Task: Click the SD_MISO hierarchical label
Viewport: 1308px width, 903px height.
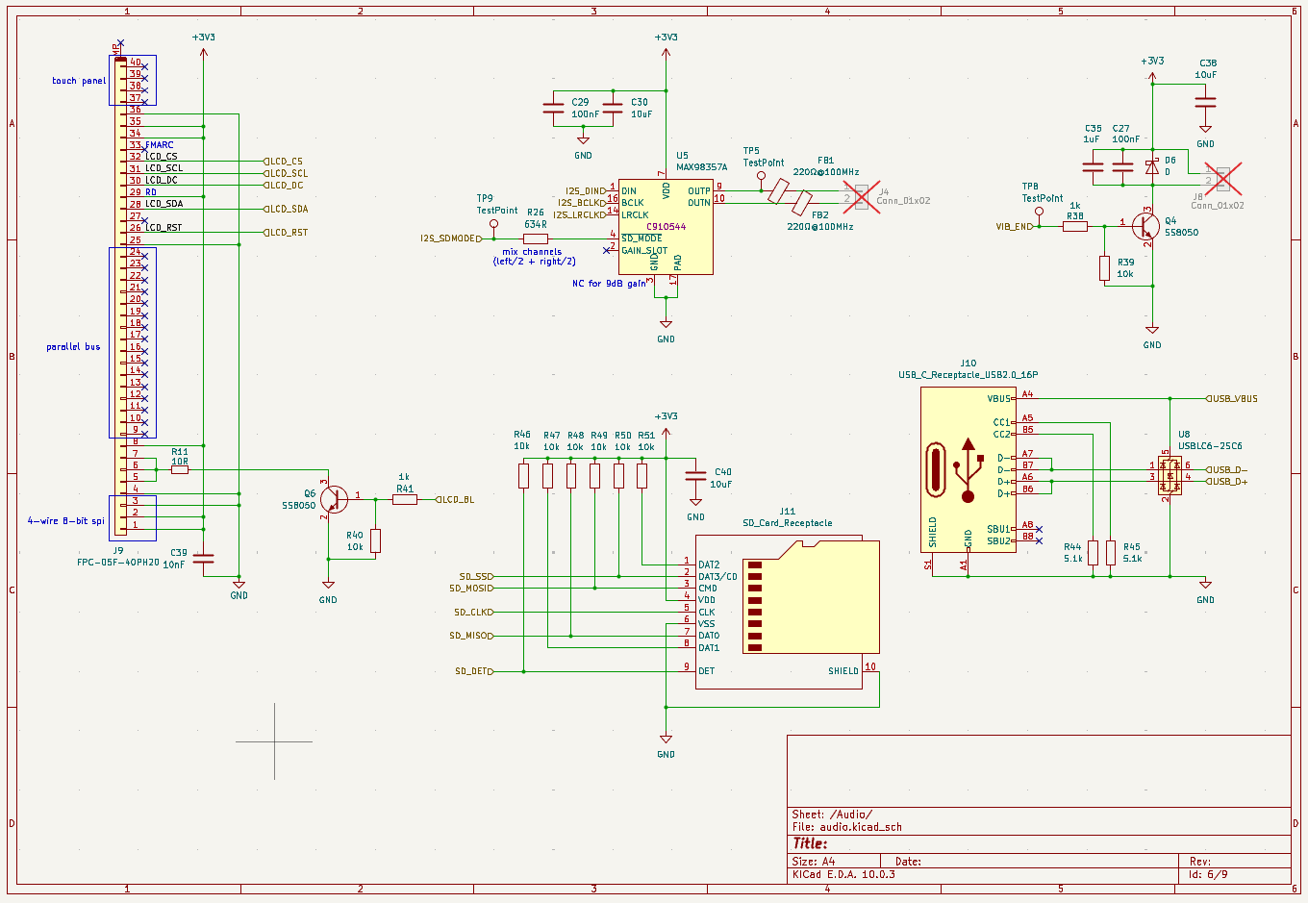Action: pyautogui.click(x=472, y=636)
